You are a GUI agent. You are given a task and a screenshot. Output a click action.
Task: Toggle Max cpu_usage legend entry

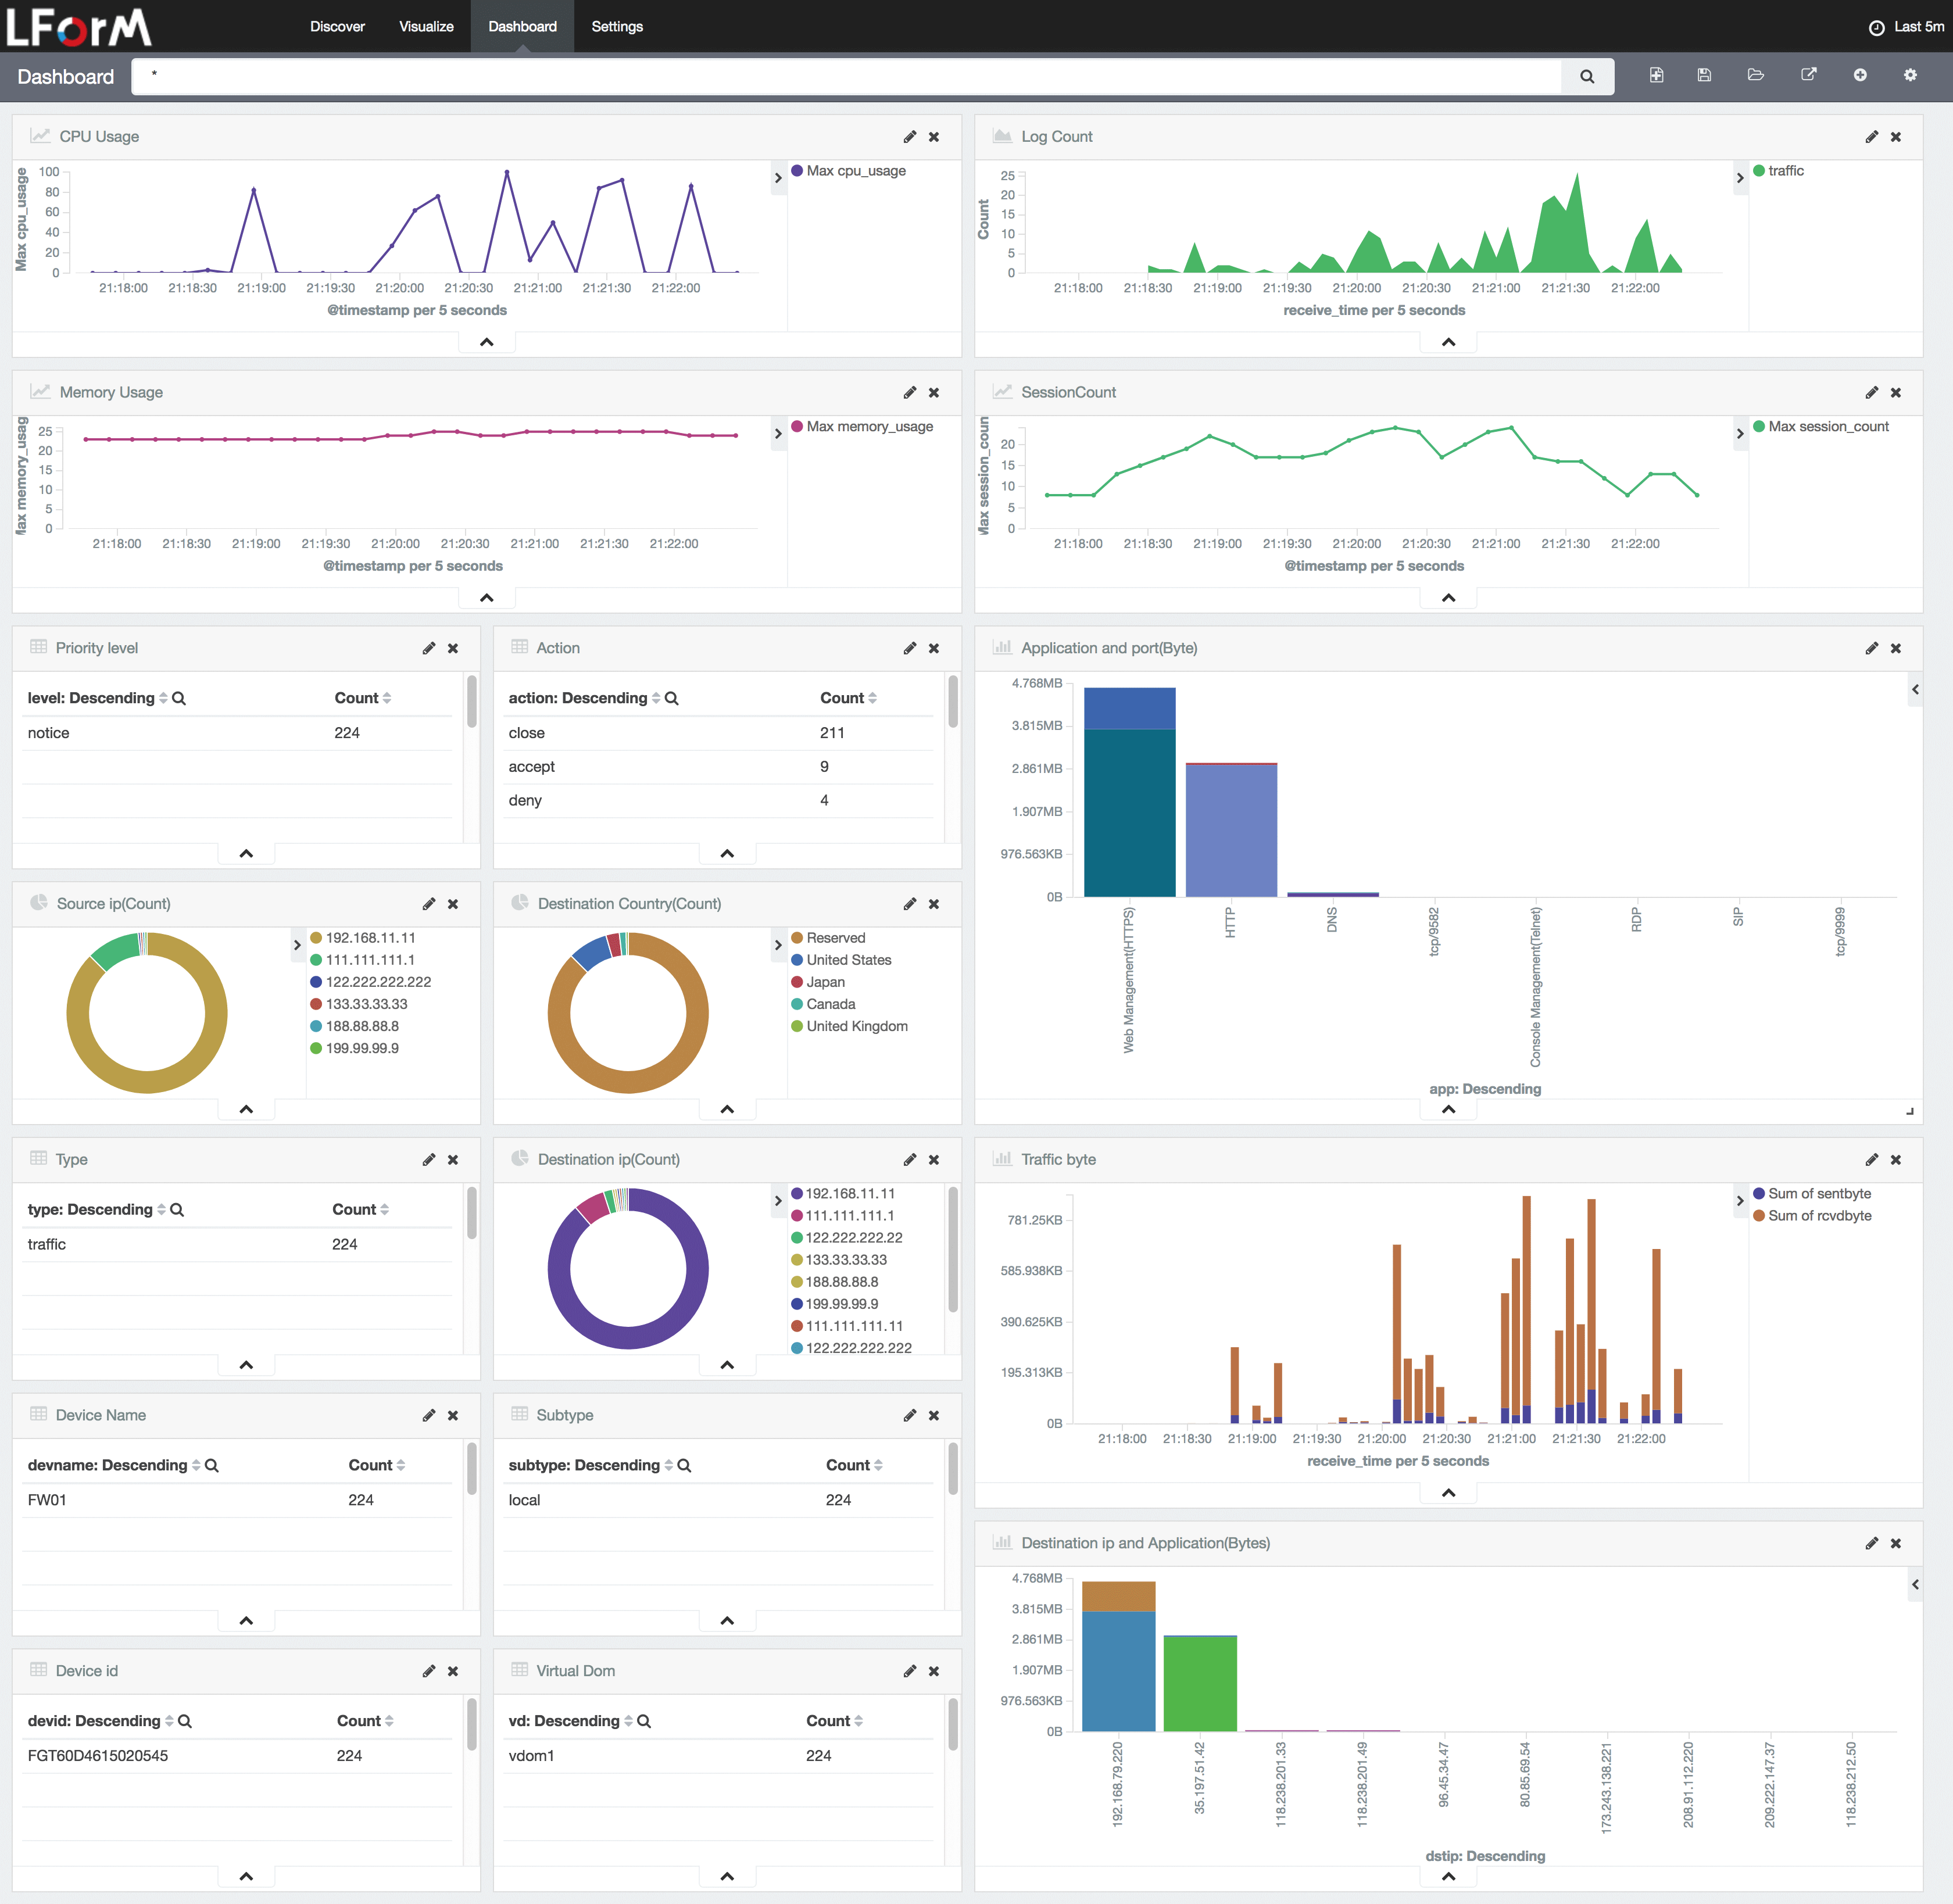855,171
